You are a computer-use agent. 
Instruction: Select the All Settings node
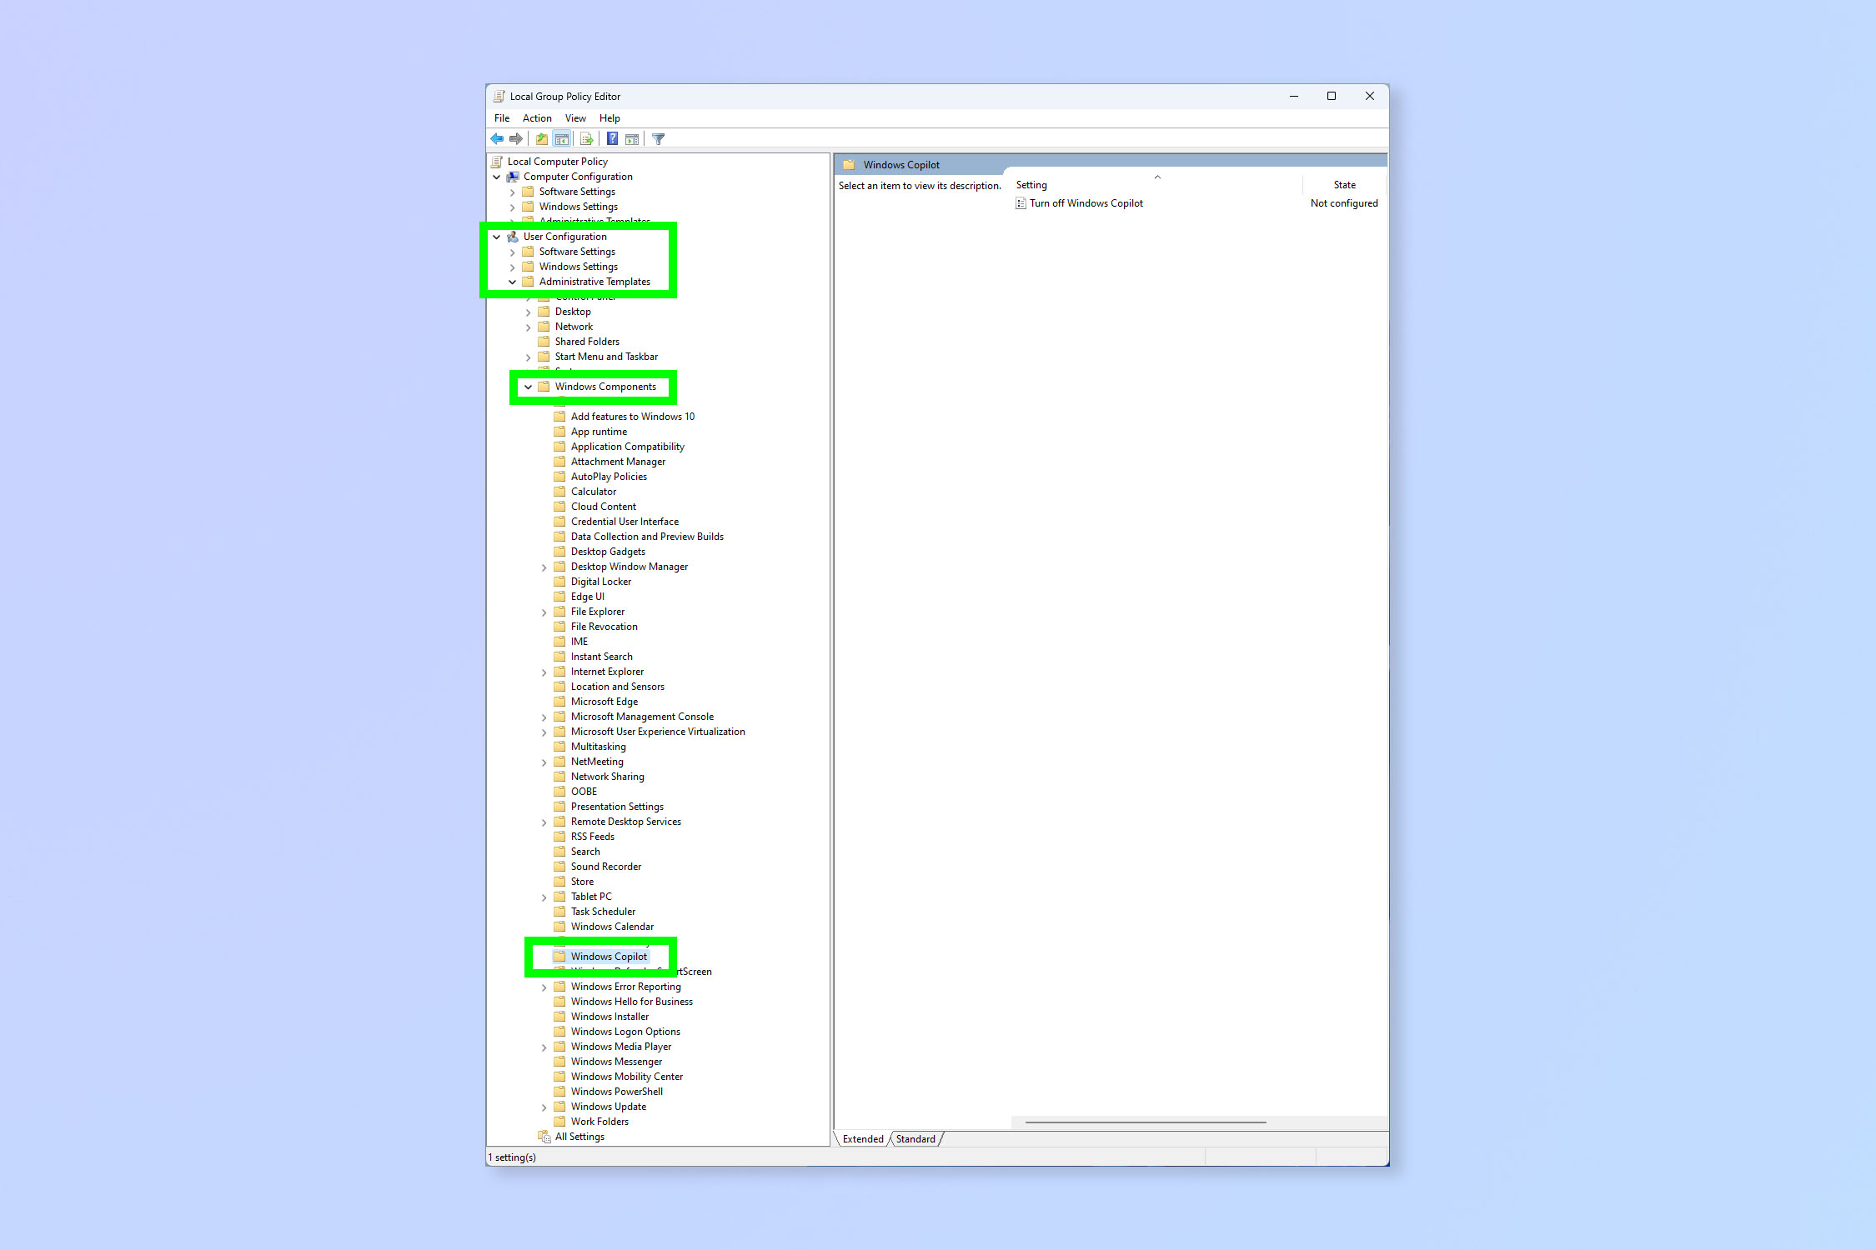point(579,1136)
